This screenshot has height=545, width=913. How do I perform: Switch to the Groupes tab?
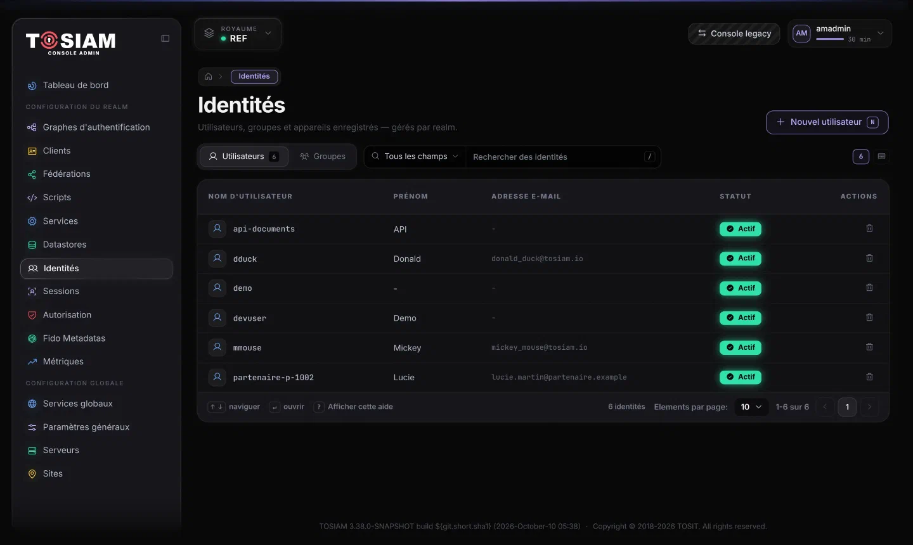[323, 157]
